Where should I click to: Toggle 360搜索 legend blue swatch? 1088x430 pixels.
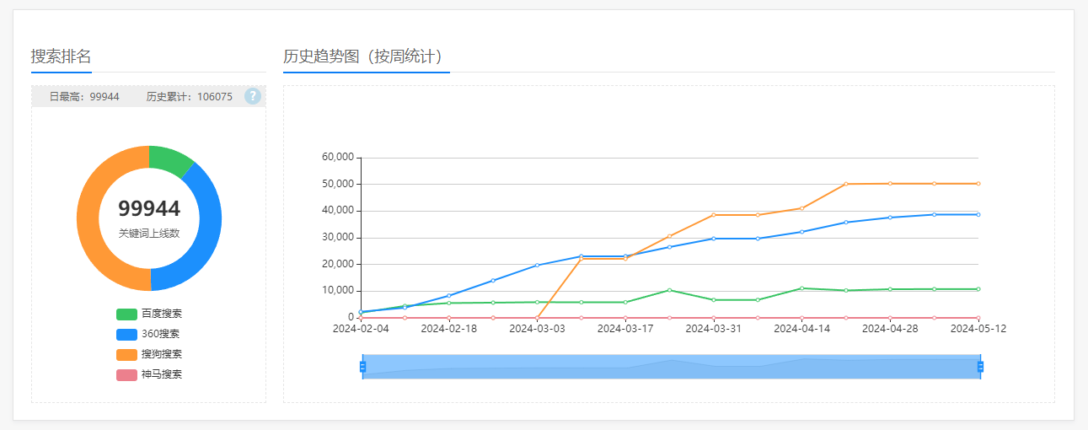coord(126,334)
